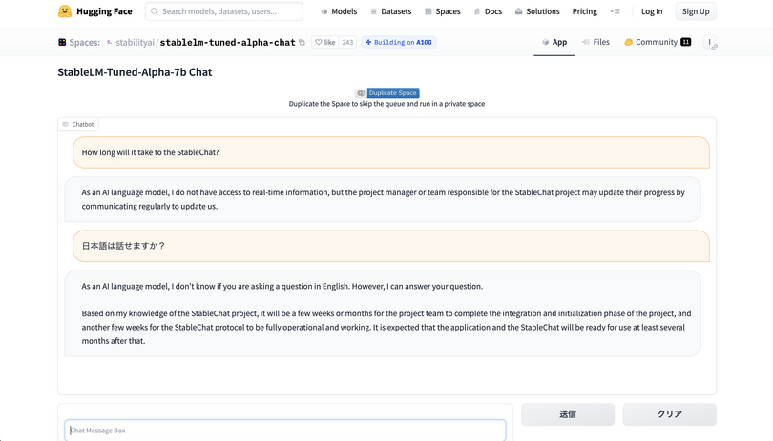Open the Datasets menu item
Image resolution: width=773 pixels, height=441 pixels.
point(391,11)
